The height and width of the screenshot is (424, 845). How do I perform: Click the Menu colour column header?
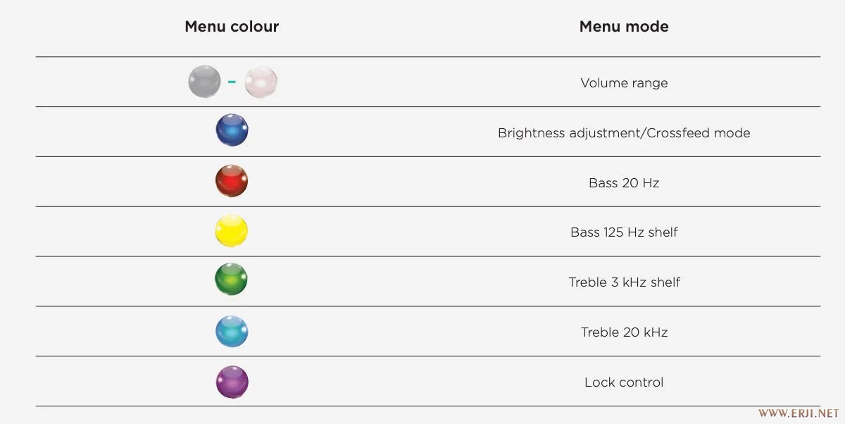coord(232,27)
